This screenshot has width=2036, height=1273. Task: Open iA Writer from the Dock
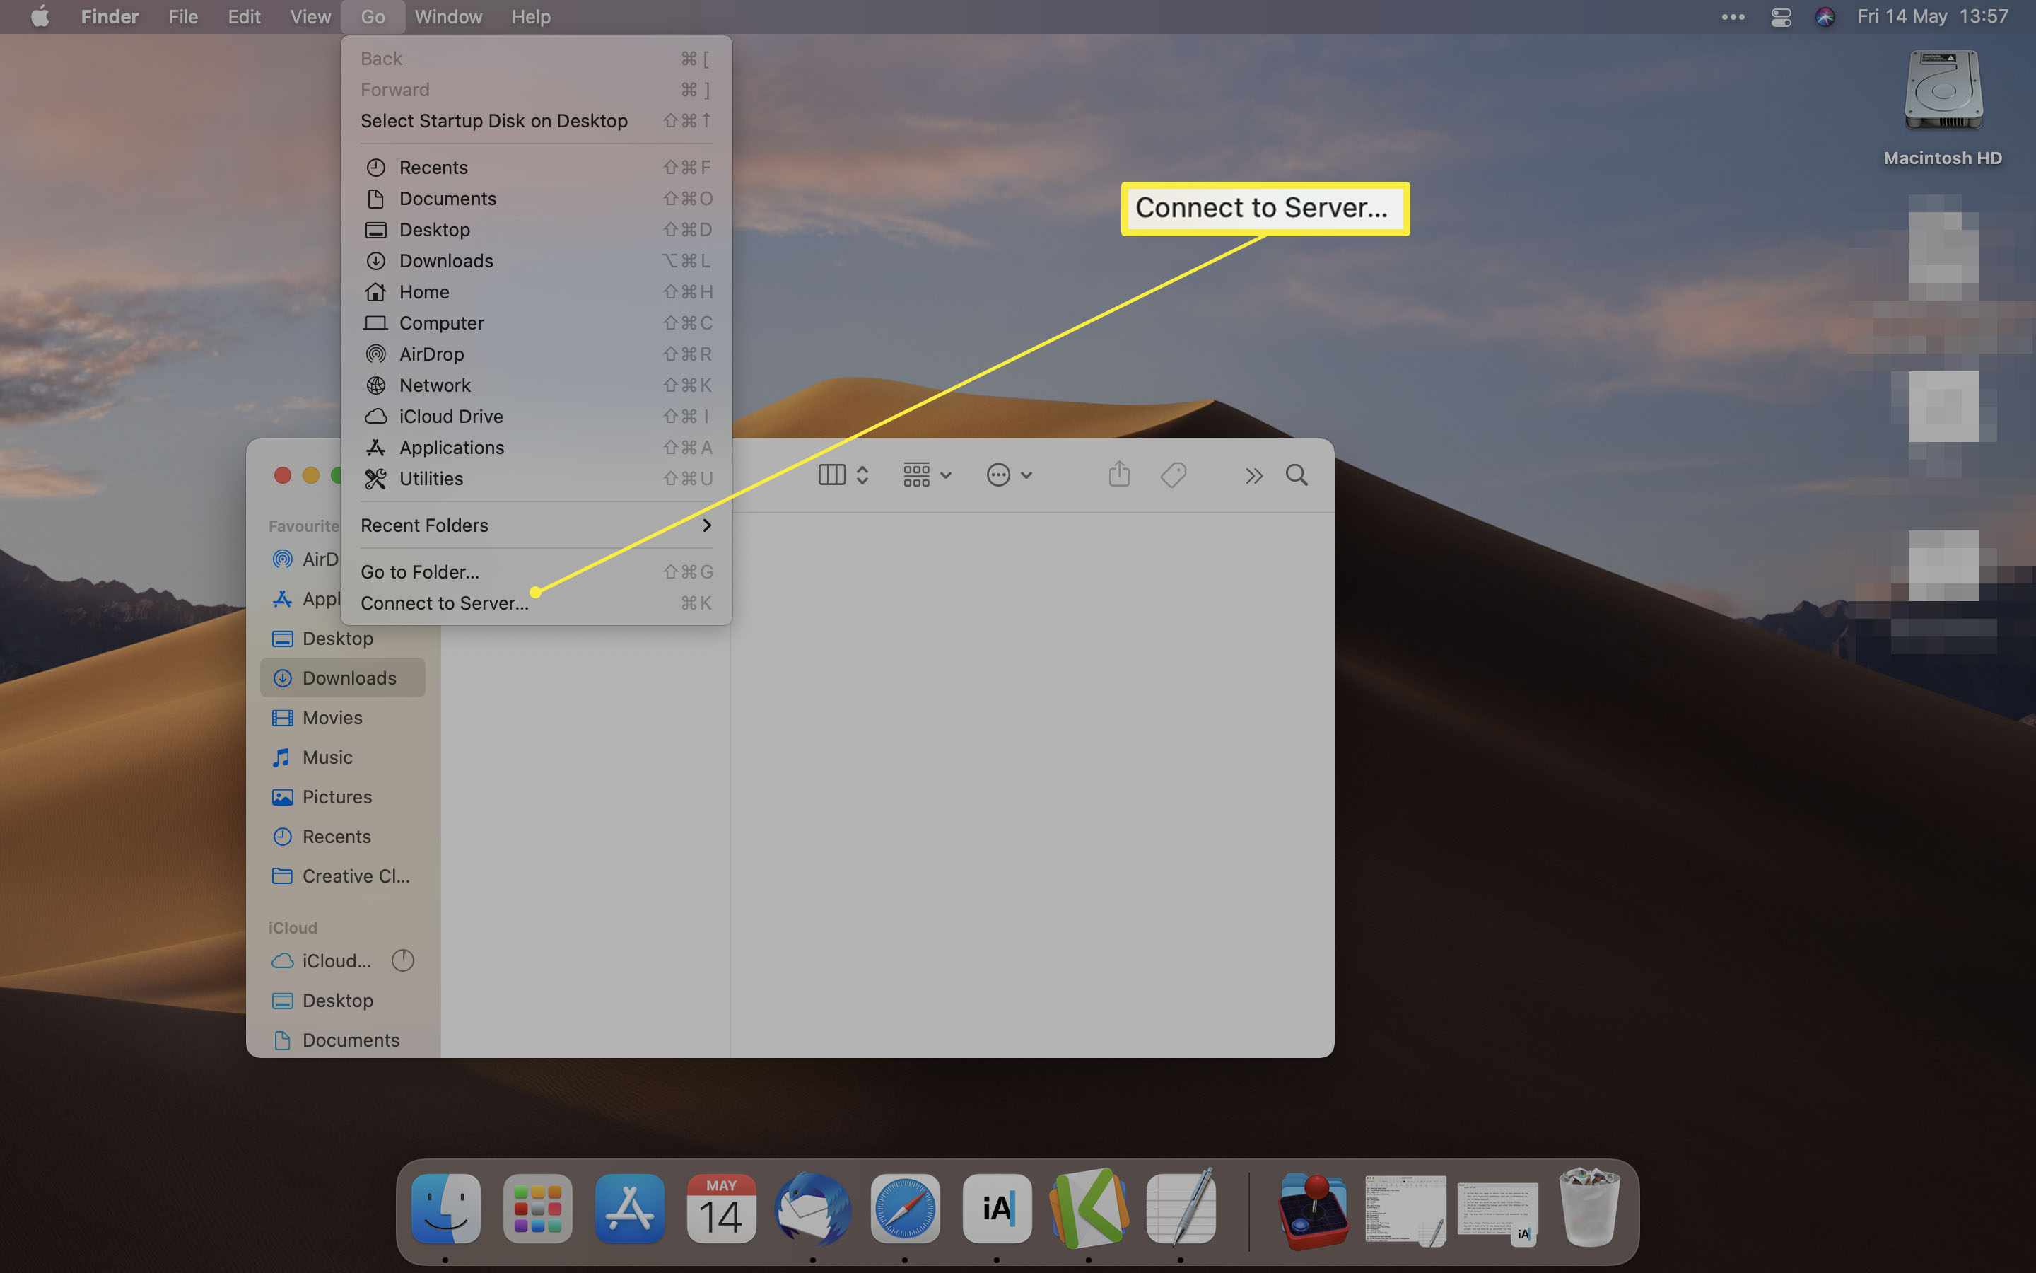coord(997,1209)
